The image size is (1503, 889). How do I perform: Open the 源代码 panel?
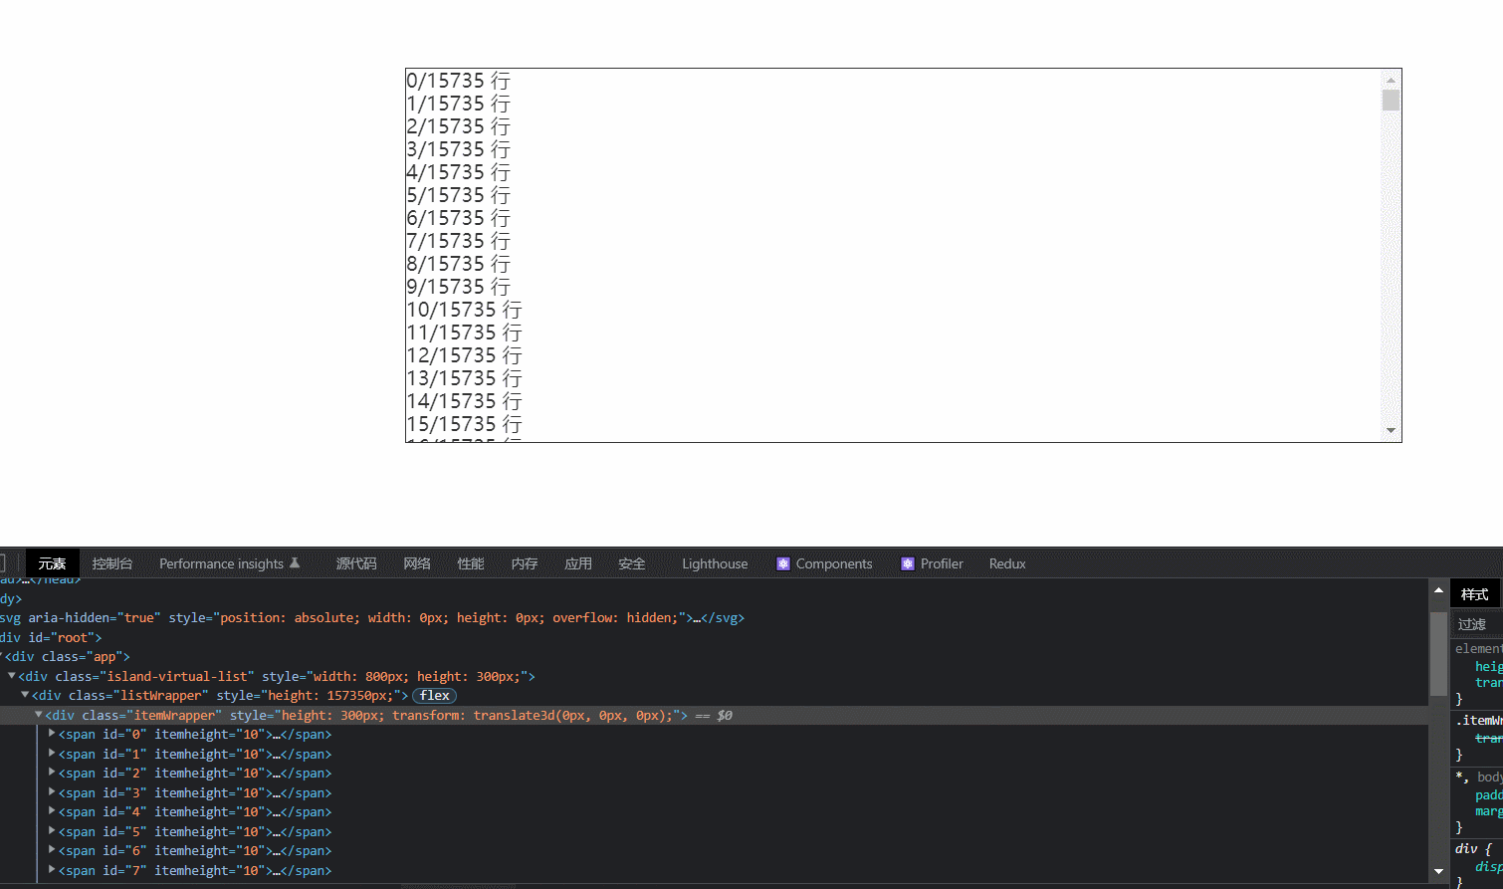tap(355, 563)
